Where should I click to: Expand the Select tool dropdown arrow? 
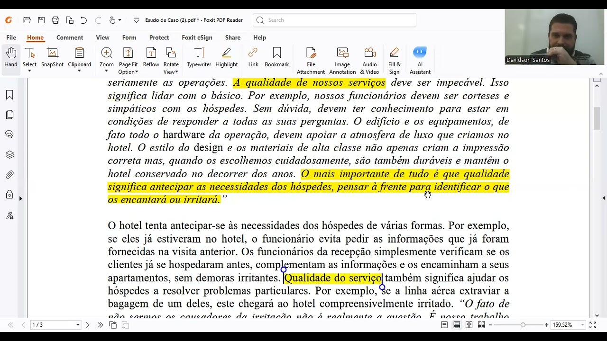pos(29,72)
